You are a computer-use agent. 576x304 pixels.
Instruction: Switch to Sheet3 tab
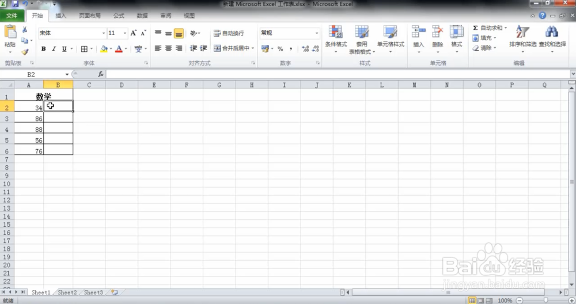click(93, 292)
